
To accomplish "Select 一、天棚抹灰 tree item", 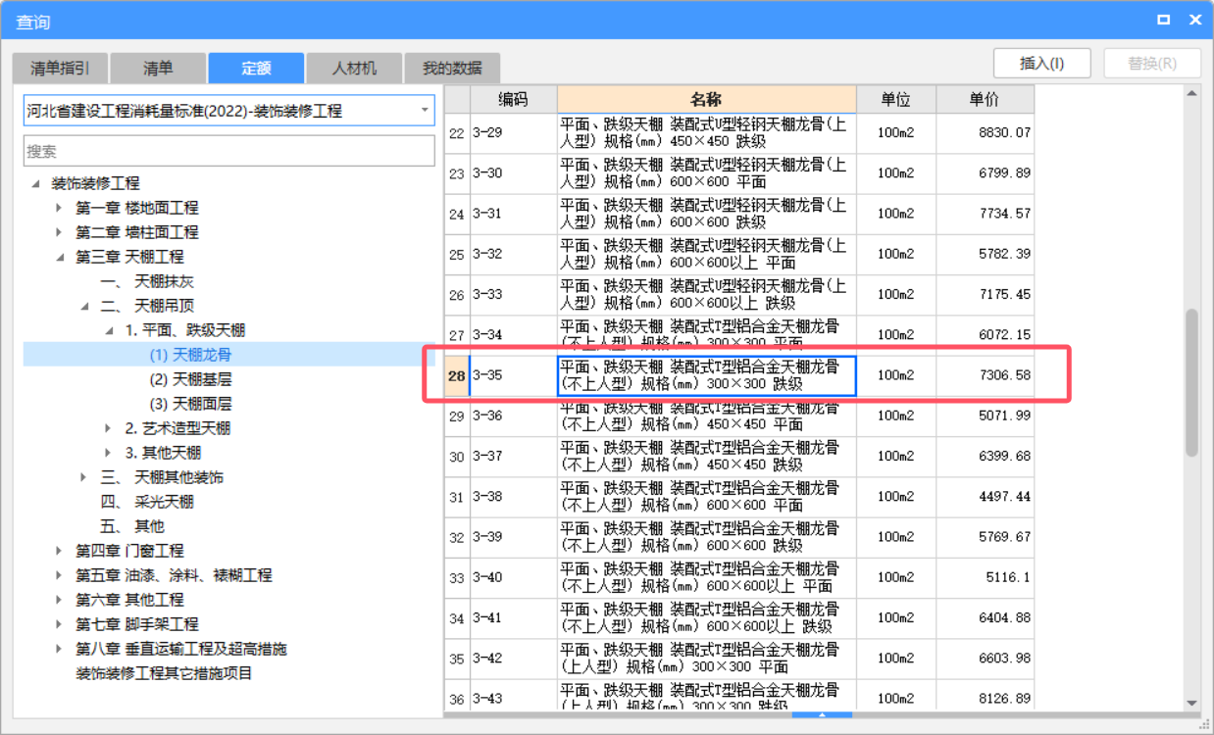I will coord(147,281).
